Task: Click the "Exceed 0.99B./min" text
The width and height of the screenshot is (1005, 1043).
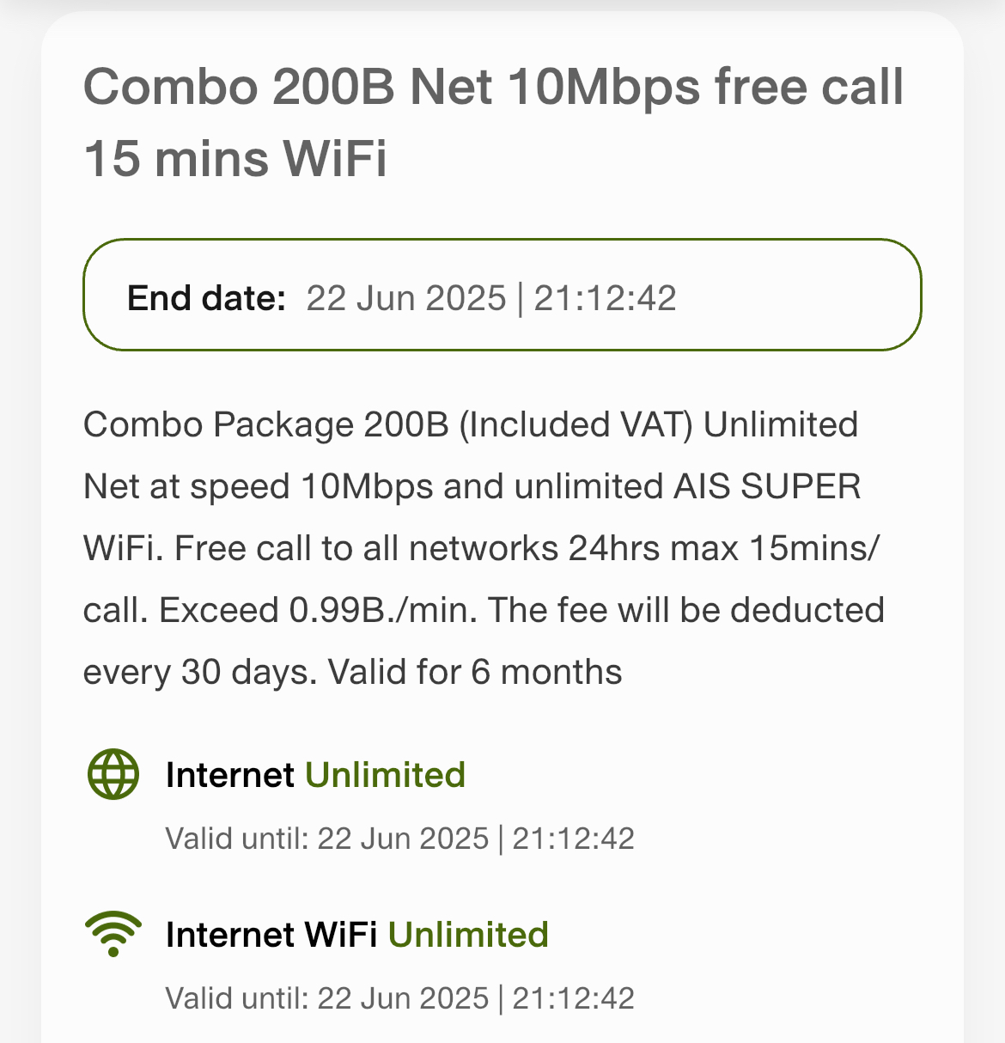Action: coord(318,610)
